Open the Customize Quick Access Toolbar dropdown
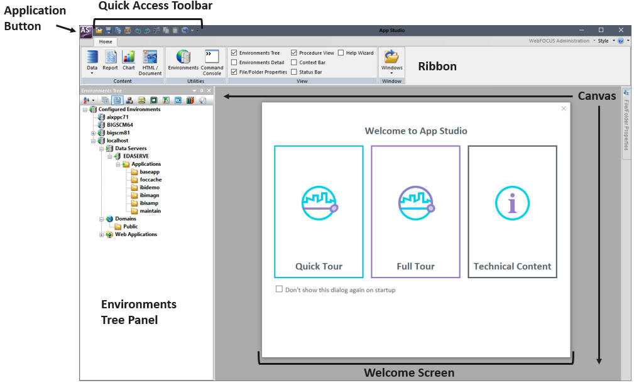The width and height of the screenshot is (634, 383). tap(197, 31)
